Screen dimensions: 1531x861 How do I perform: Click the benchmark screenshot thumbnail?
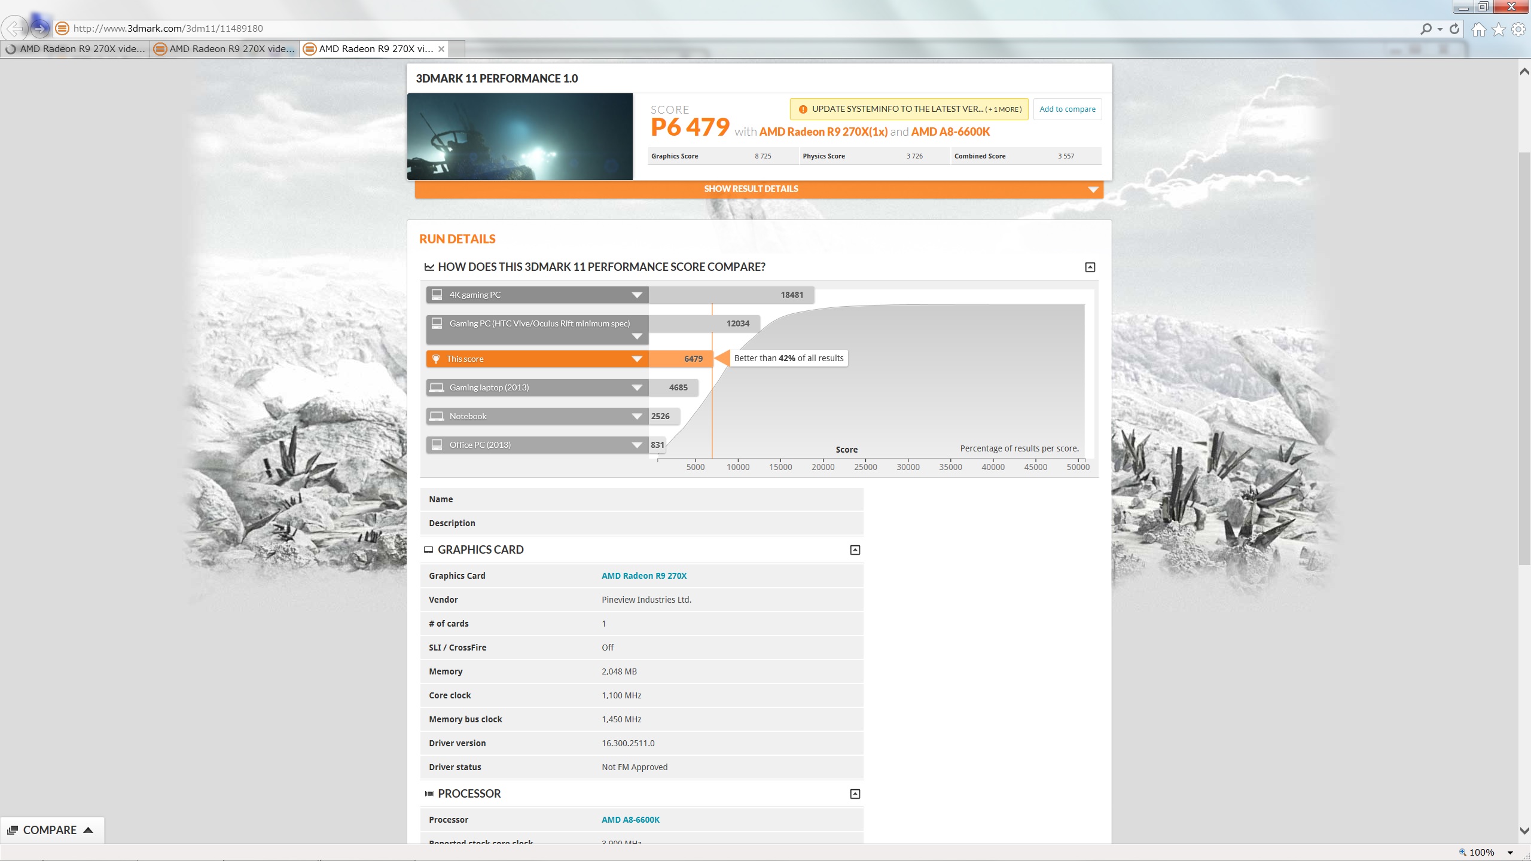coord(520,136)
